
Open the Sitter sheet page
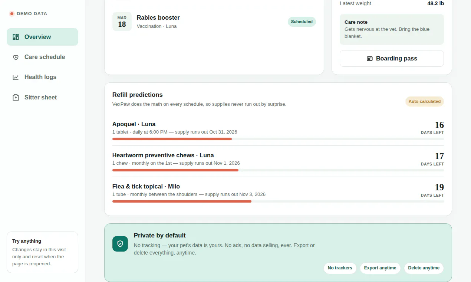point(42,98)
